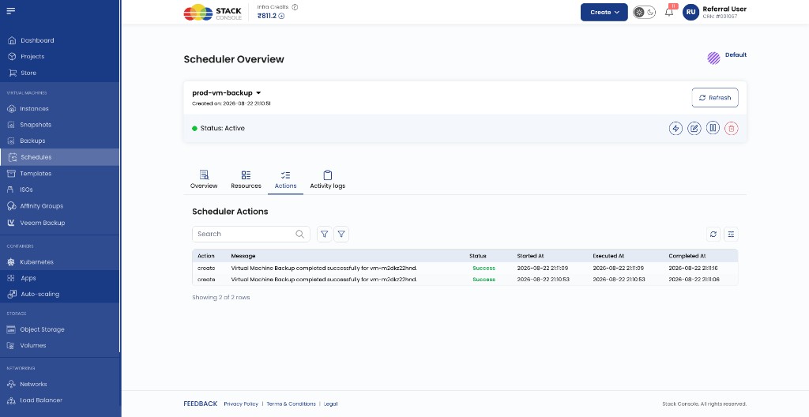Switch to the Overview tab
The width and height of the screenshot is (809, 417).
(x=204, y=180)
